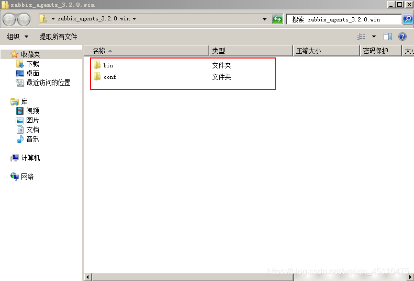Screen dimensions: 414x281
Task: Click the zabbix_agents_3.2.0.win breadcrumb
Action: coord(94,19)
